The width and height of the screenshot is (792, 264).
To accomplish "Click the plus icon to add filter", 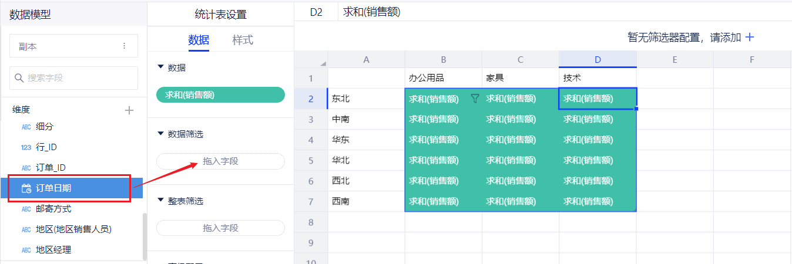I will (750, 38).
